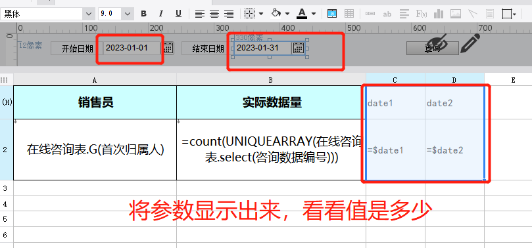
Task: Open calendar picker beside 2023-01-01
Action: [168, 48]
